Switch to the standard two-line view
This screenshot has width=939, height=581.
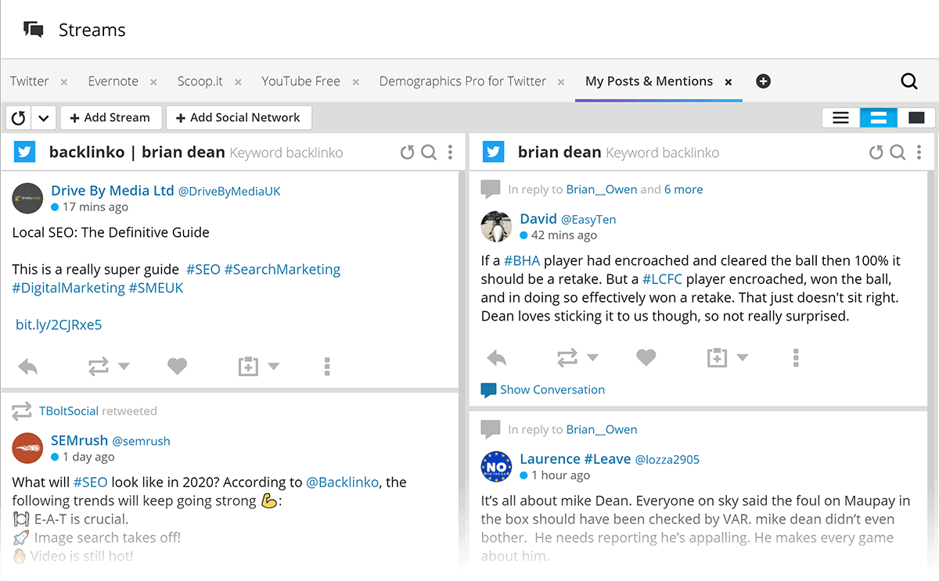879,118
